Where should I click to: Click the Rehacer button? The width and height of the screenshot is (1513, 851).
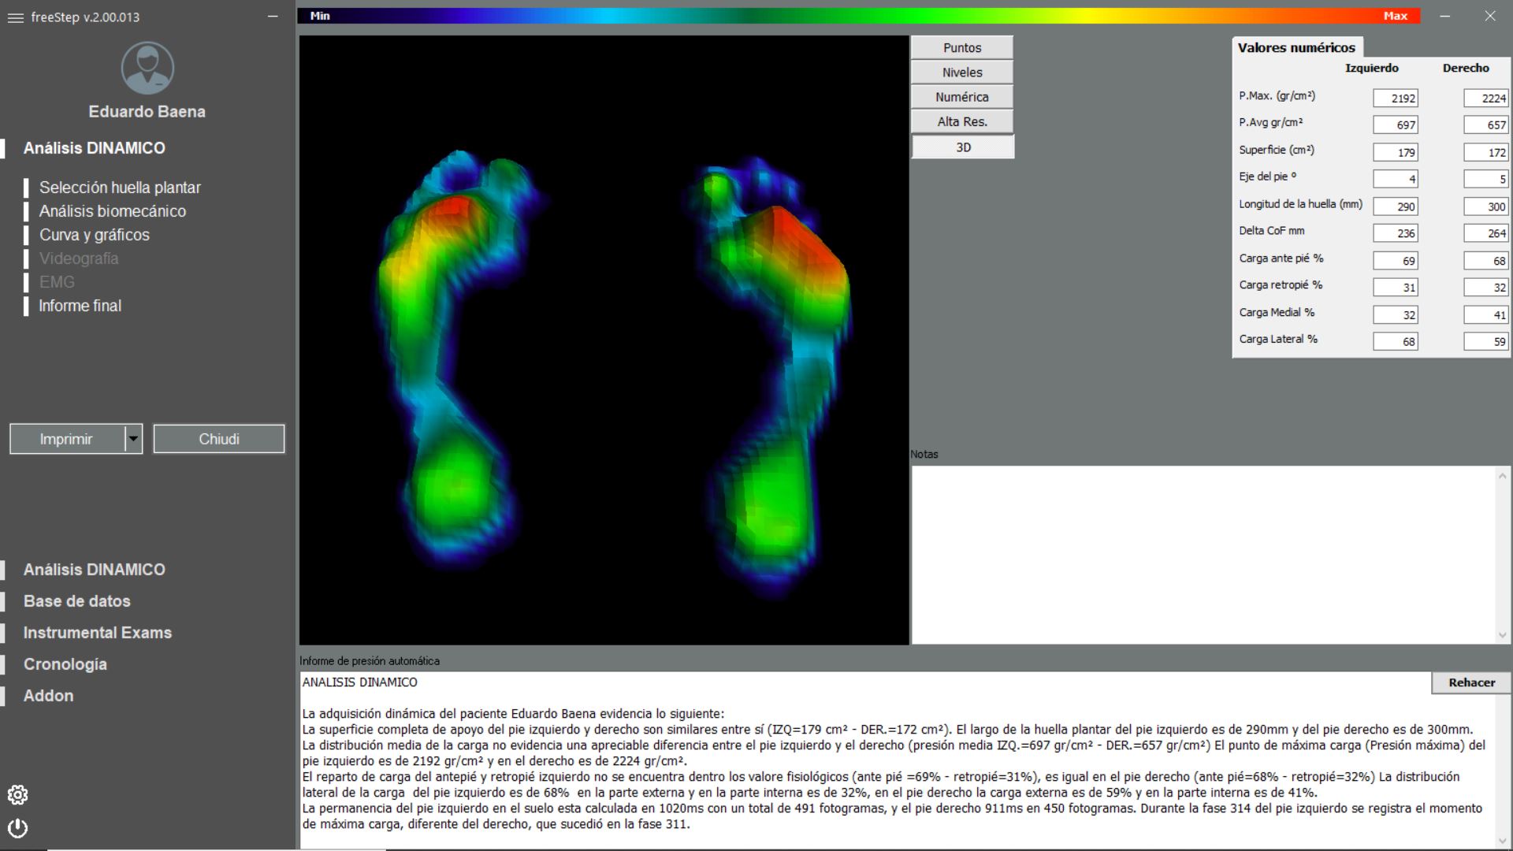pos(1470,682)
